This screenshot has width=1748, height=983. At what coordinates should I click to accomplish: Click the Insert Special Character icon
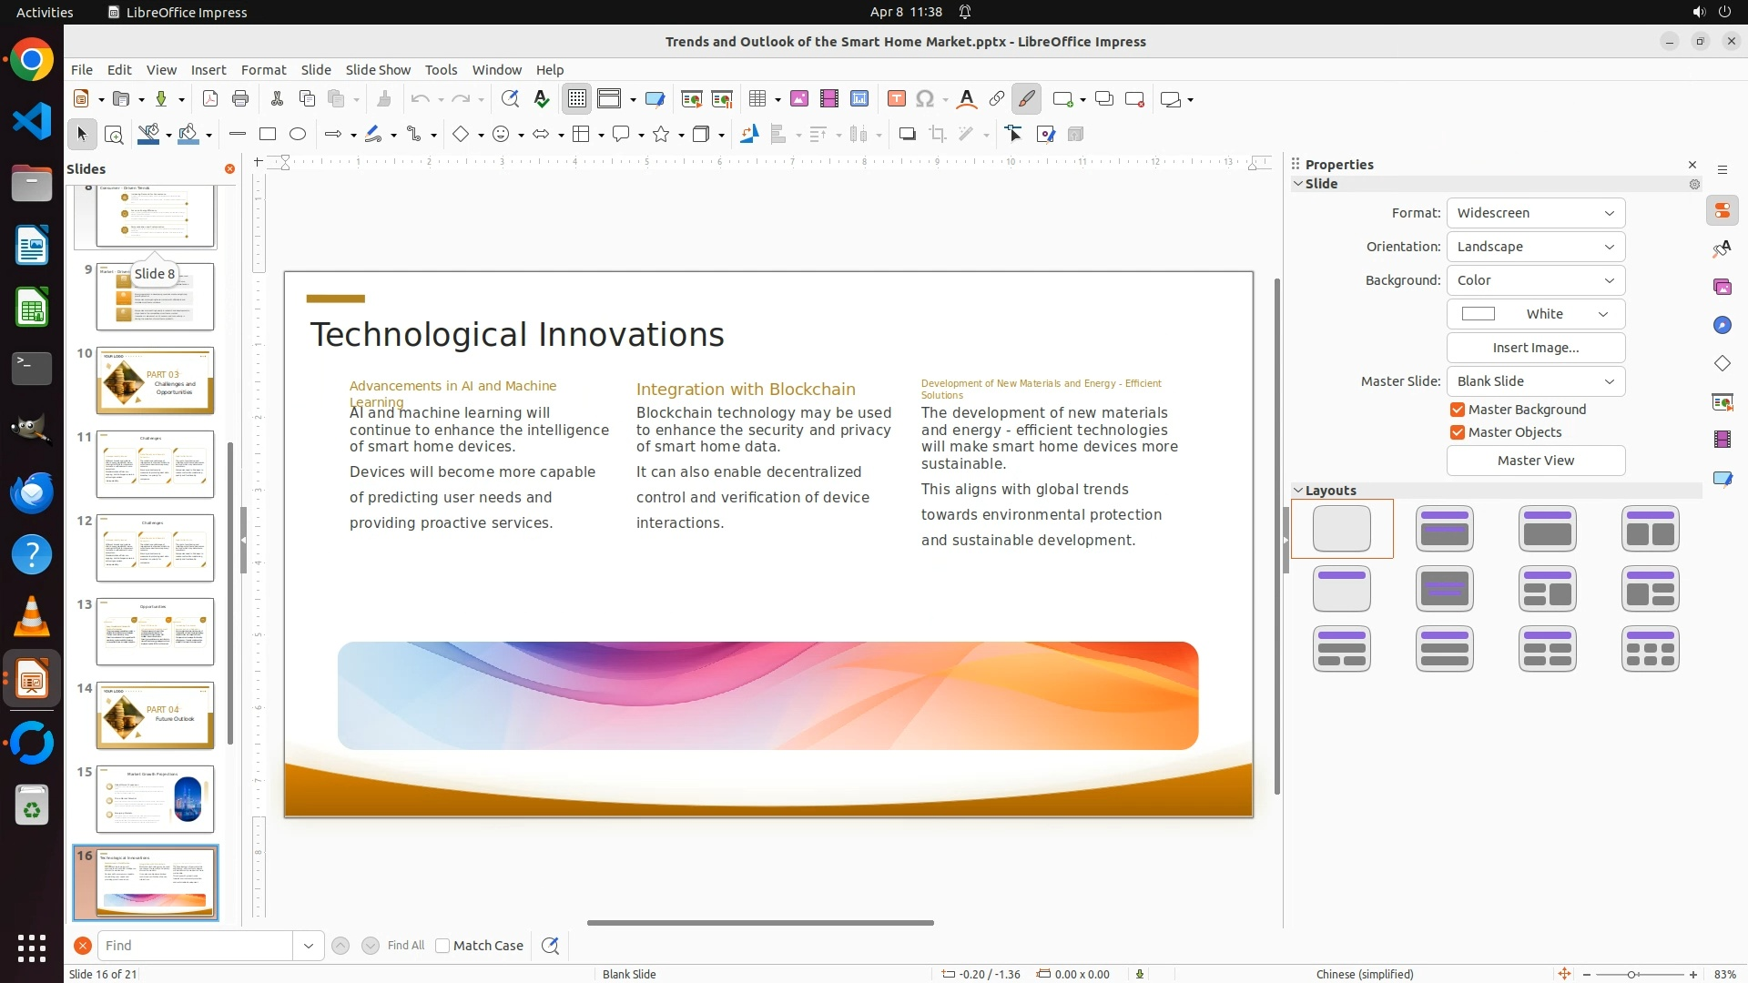pos(925,99)
